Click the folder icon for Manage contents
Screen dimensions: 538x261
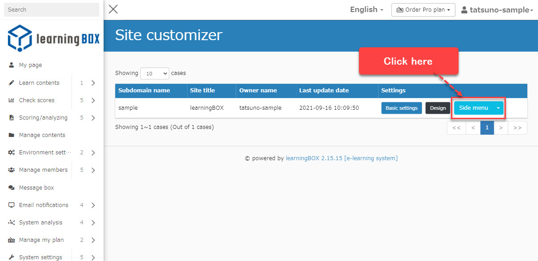(12, 135)
